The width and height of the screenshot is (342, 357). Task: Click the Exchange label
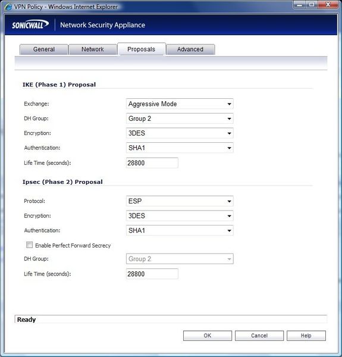pos(36,104)
